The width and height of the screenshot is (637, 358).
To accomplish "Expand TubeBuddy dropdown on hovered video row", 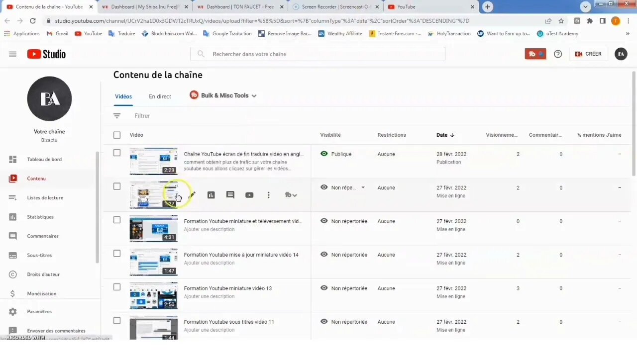I will 291,195.
